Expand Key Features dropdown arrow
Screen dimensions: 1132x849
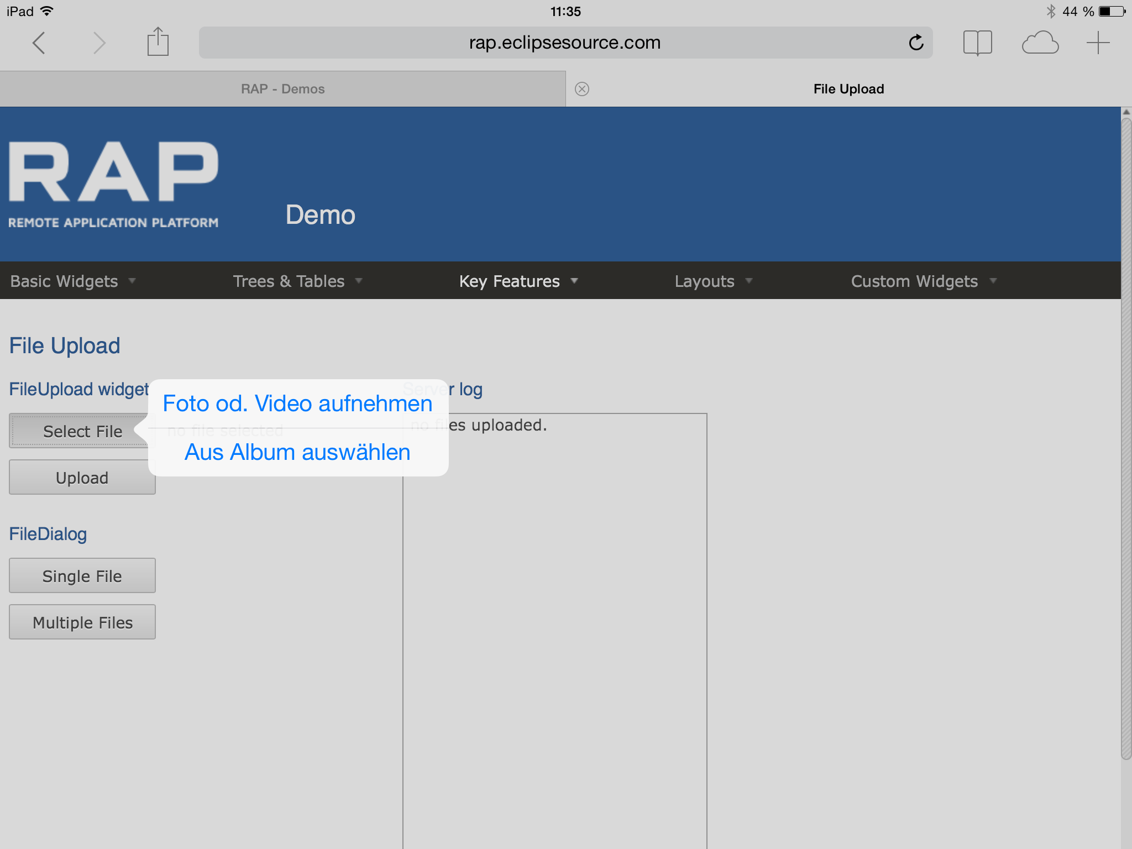[x=574, y=281]
